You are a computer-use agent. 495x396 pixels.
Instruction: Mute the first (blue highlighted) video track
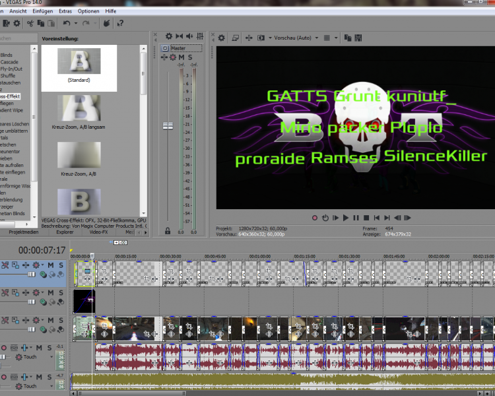coord(51,265)
